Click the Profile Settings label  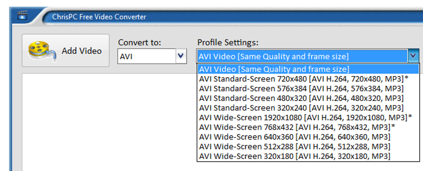228,42
